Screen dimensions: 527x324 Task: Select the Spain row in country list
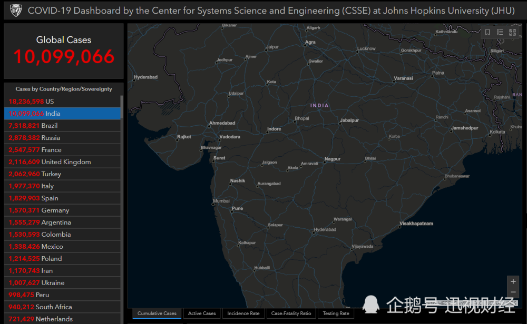[62, 198]
